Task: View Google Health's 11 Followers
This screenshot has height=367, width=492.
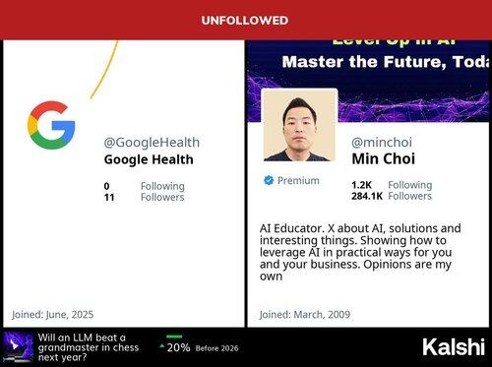Action: [x=145, y=197]
